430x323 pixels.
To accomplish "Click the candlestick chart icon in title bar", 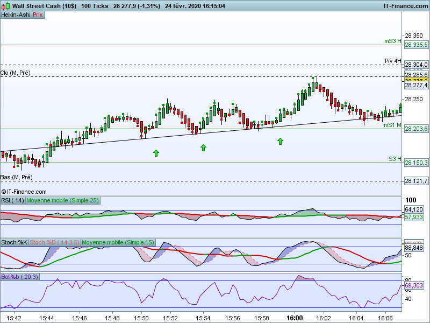I will pos(5,6).
